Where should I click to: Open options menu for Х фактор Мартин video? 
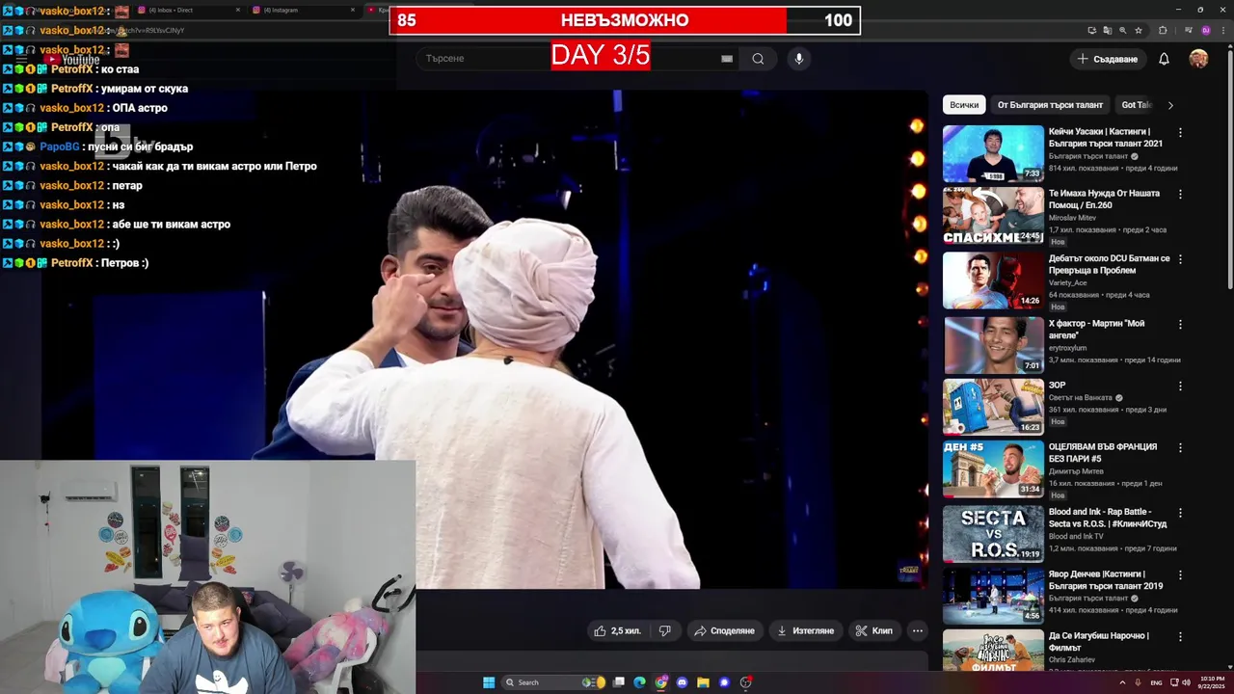1180,324
